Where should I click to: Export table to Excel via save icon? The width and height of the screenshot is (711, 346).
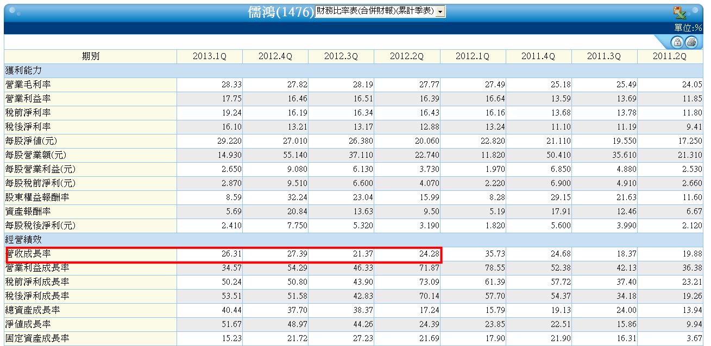click(x=679, y=12)
